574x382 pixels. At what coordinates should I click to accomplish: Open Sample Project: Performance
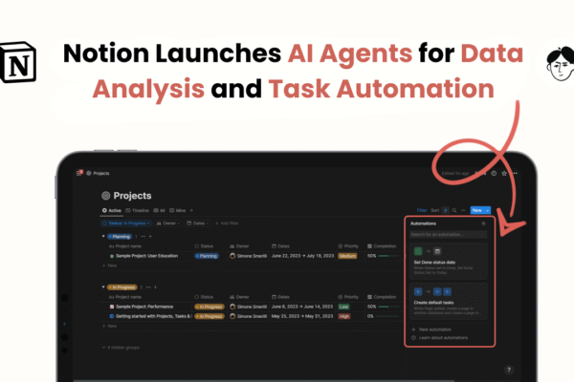point(144,307)
